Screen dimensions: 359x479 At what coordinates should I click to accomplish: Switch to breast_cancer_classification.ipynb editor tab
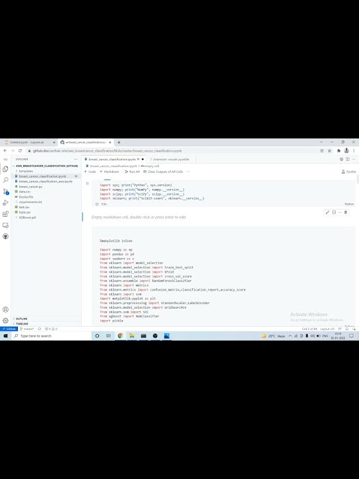tap(114, 159)
